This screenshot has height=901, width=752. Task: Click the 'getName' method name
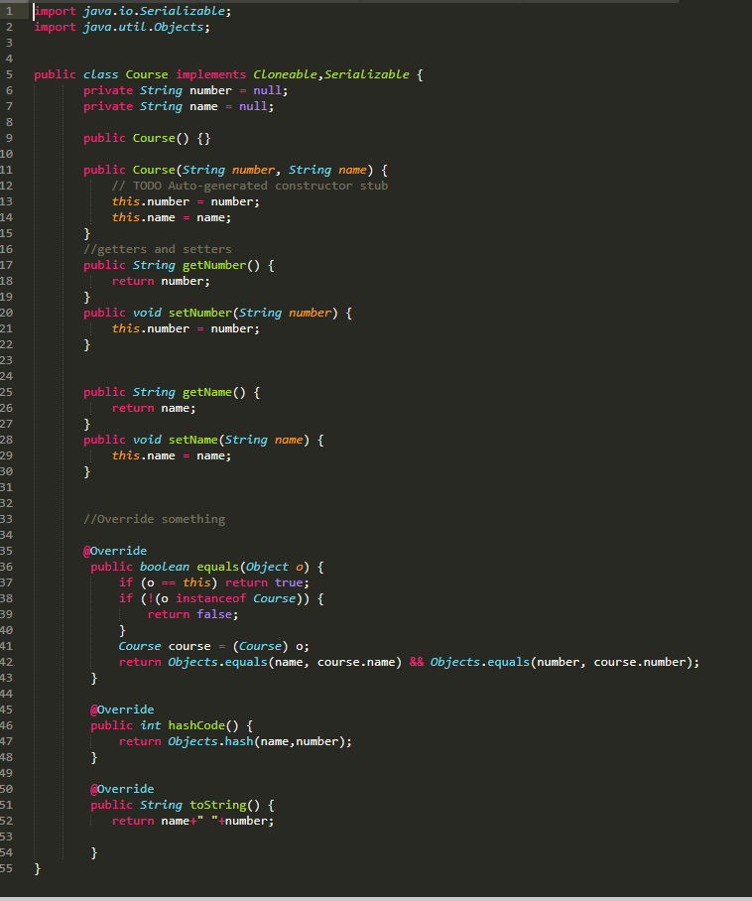pyautogui.click(x=207, y=393)
